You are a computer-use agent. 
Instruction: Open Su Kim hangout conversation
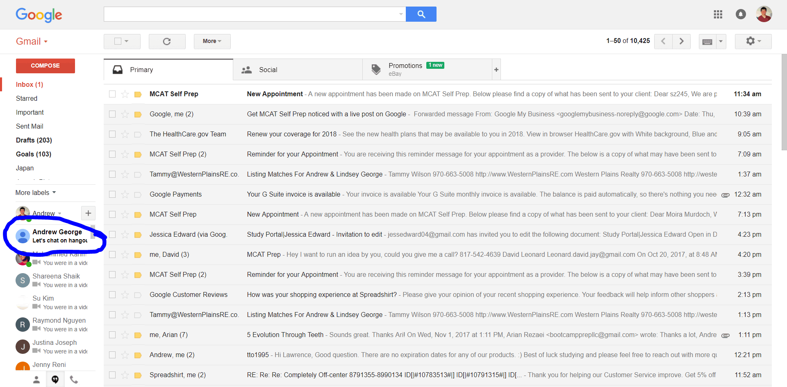pyautogui.click(x=52, y=302)
